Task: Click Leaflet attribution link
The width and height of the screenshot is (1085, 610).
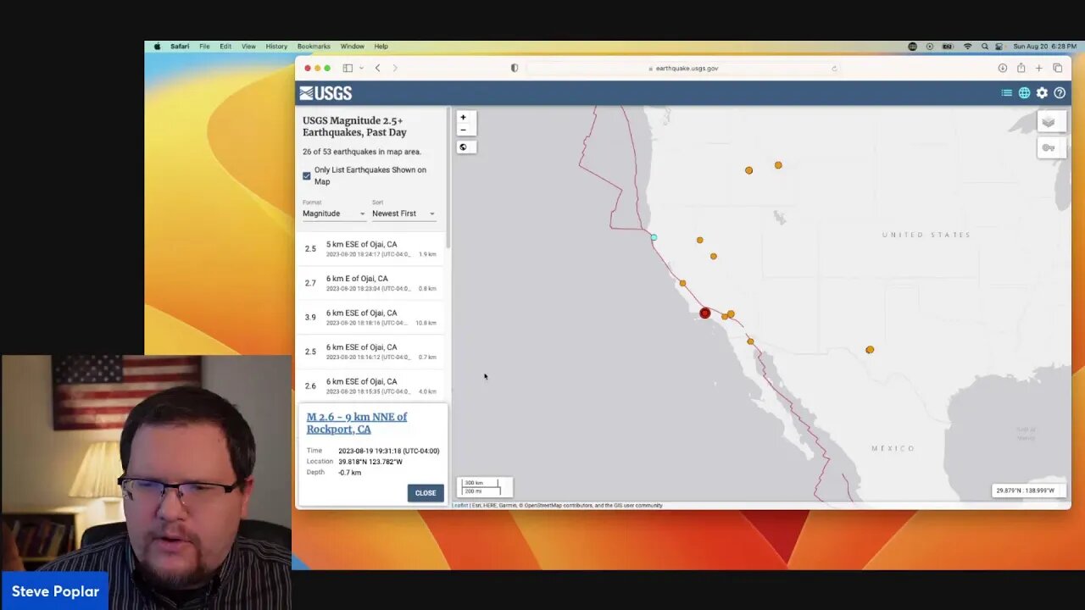Action: point(459,506)
